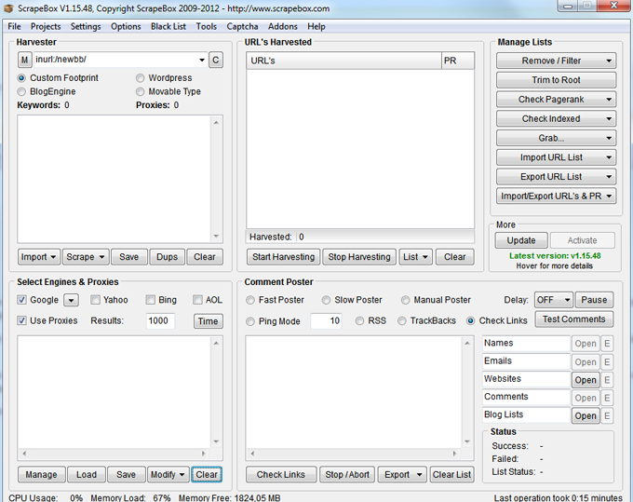Image resolution: width=633 pixels, height=502 pixels.
Task: Click the E button next to Blog Lists
Action: point(607,415)
